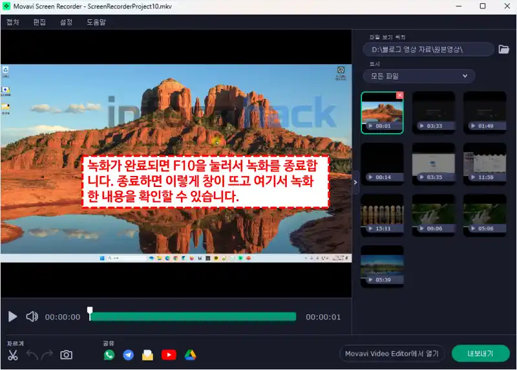Open the 설정 menu
This screenshot has width=517, height=370.
coord(67,22)
